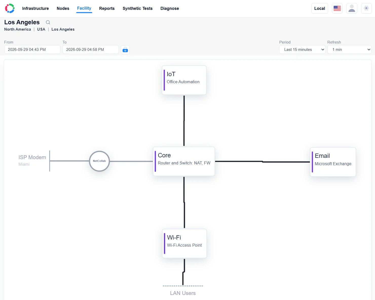375x300 pixels.
Task: Open the US flag language selector
Action: [x=337, y=8]
